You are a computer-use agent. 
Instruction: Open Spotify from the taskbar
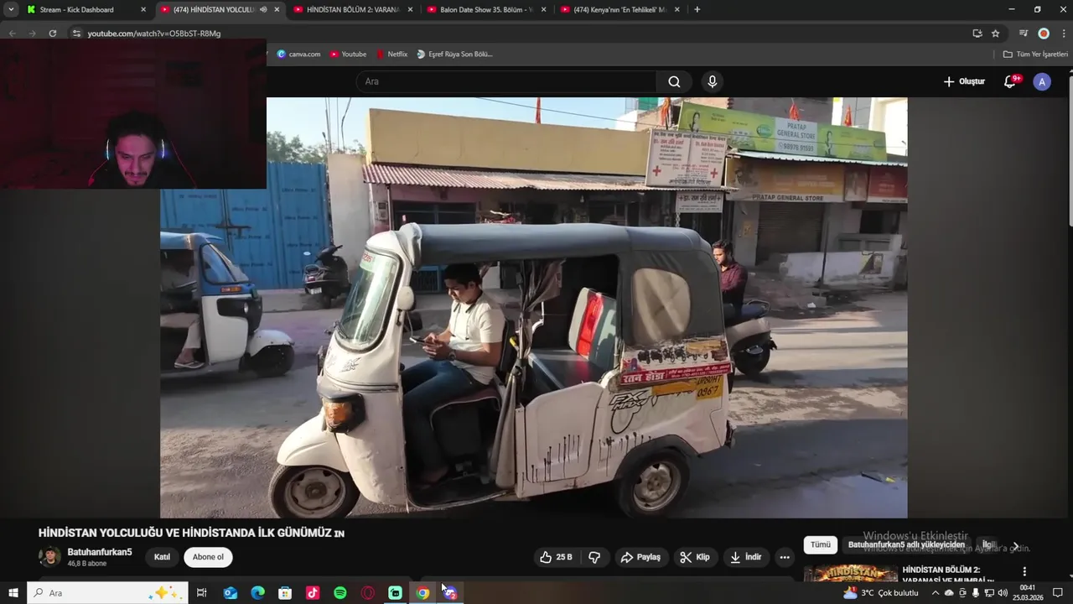[x=340, y=593]
